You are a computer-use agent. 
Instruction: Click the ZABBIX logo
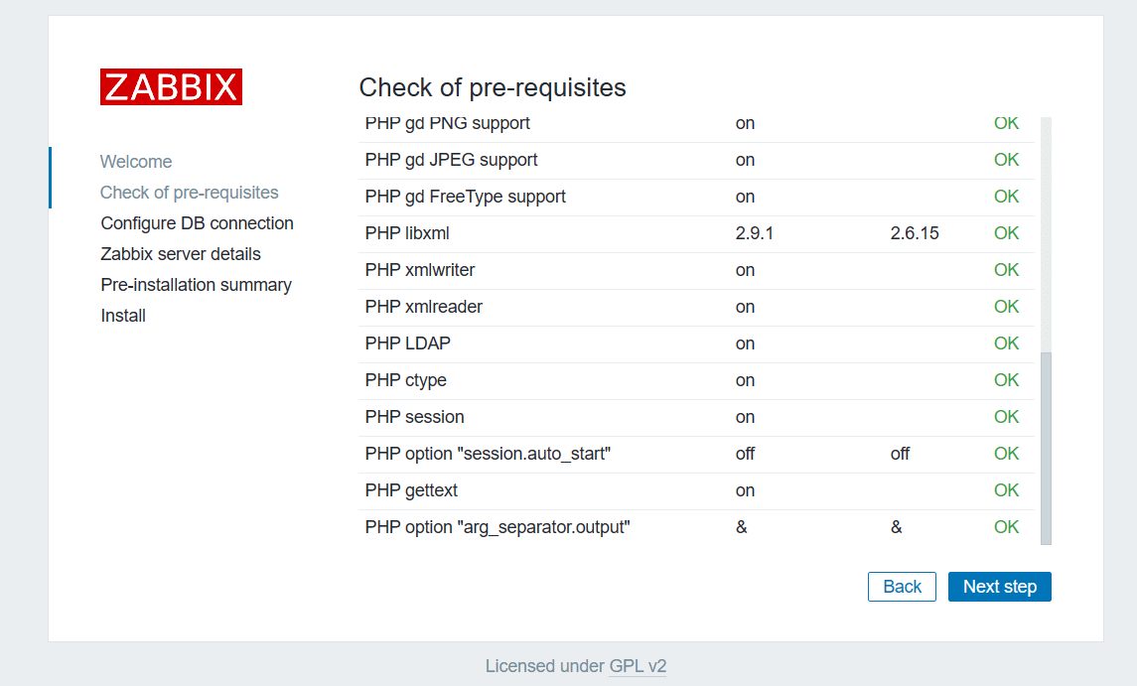pos(171,87)
